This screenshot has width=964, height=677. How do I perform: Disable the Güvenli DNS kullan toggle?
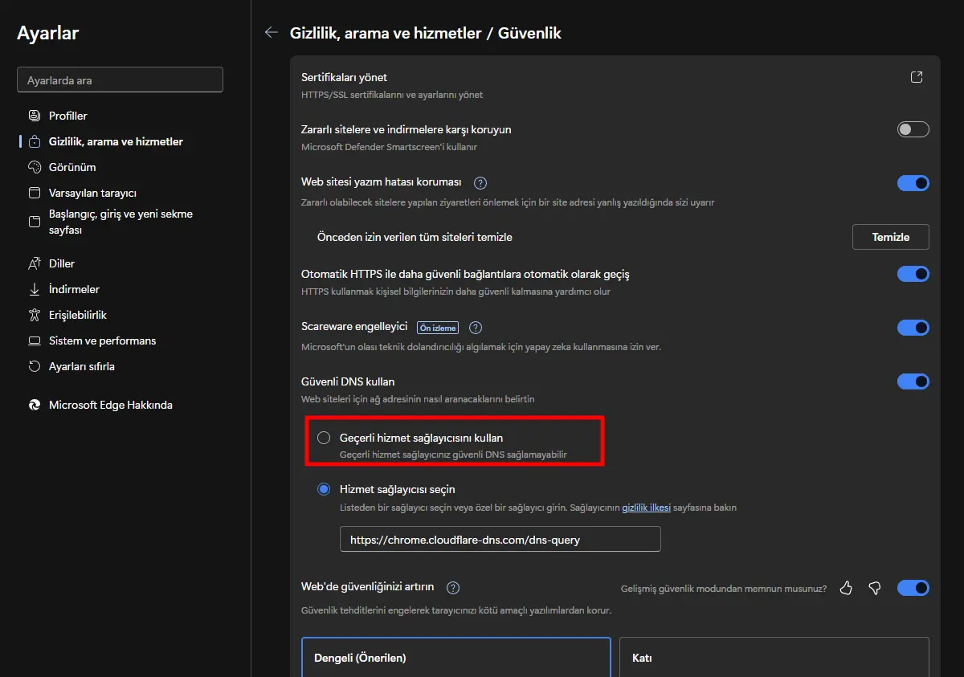point(913,381)
